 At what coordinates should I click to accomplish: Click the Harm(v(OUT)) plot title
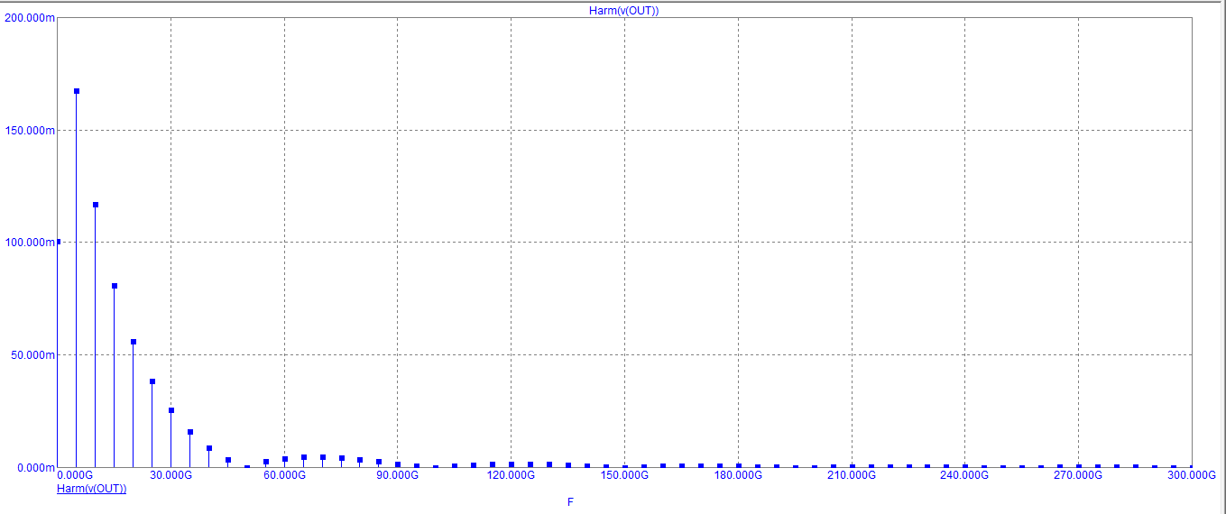623,10
